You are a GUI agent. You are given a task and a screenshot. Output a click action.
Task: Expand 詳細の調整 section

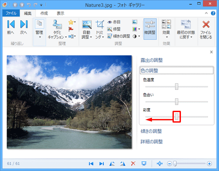(x=152, y=141)
